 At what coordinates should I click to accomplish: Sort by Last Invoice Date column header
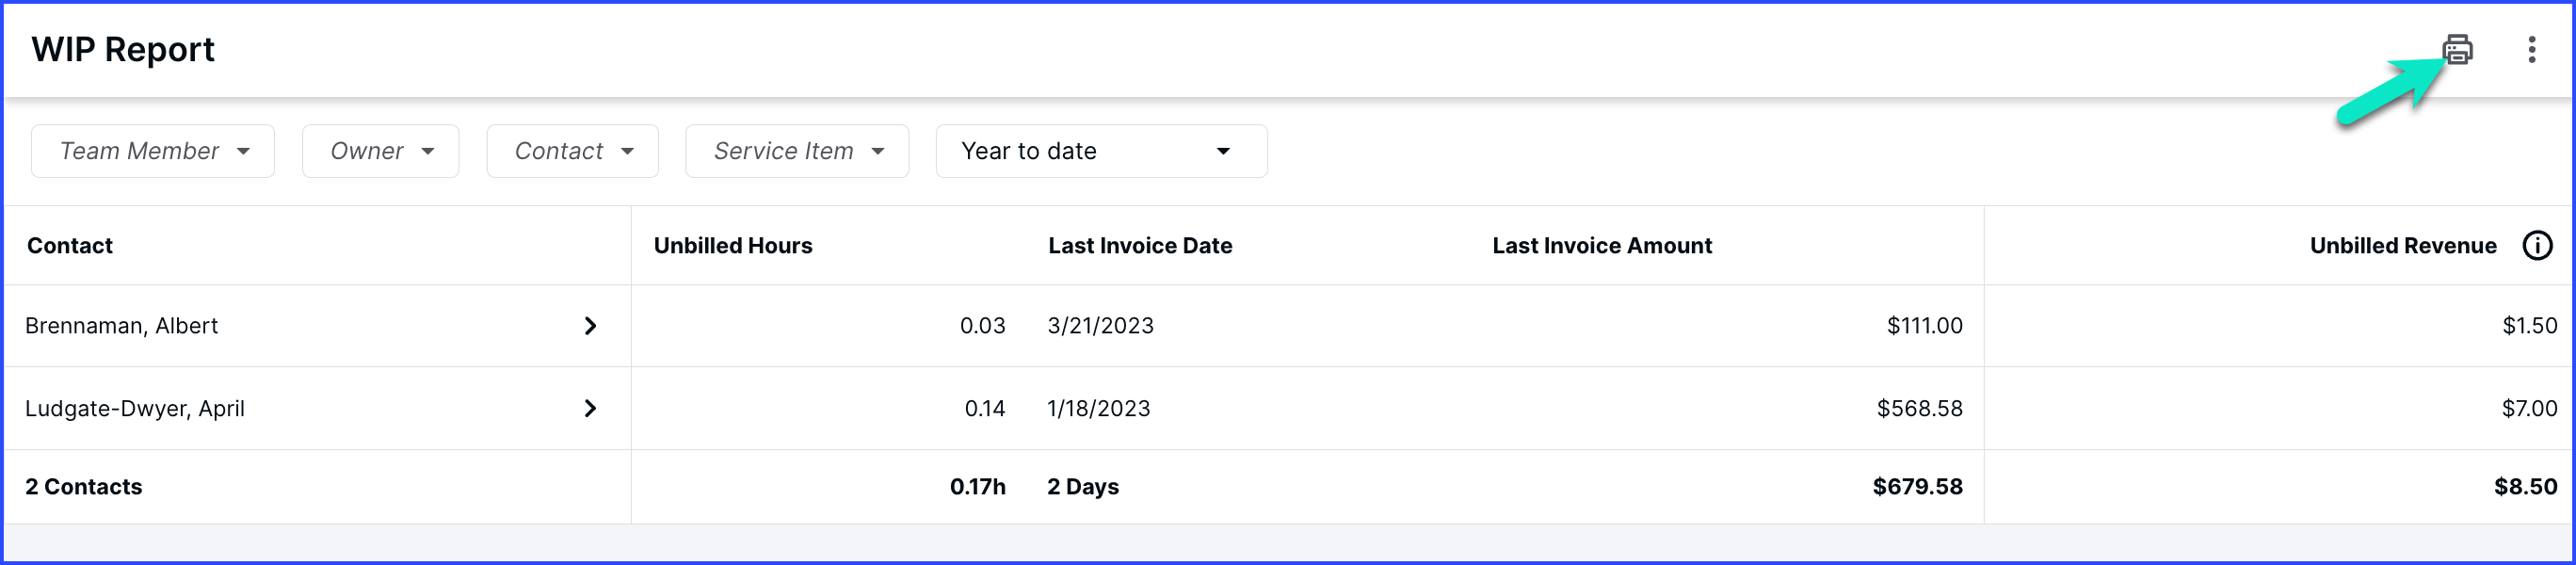pos(1140,246)
